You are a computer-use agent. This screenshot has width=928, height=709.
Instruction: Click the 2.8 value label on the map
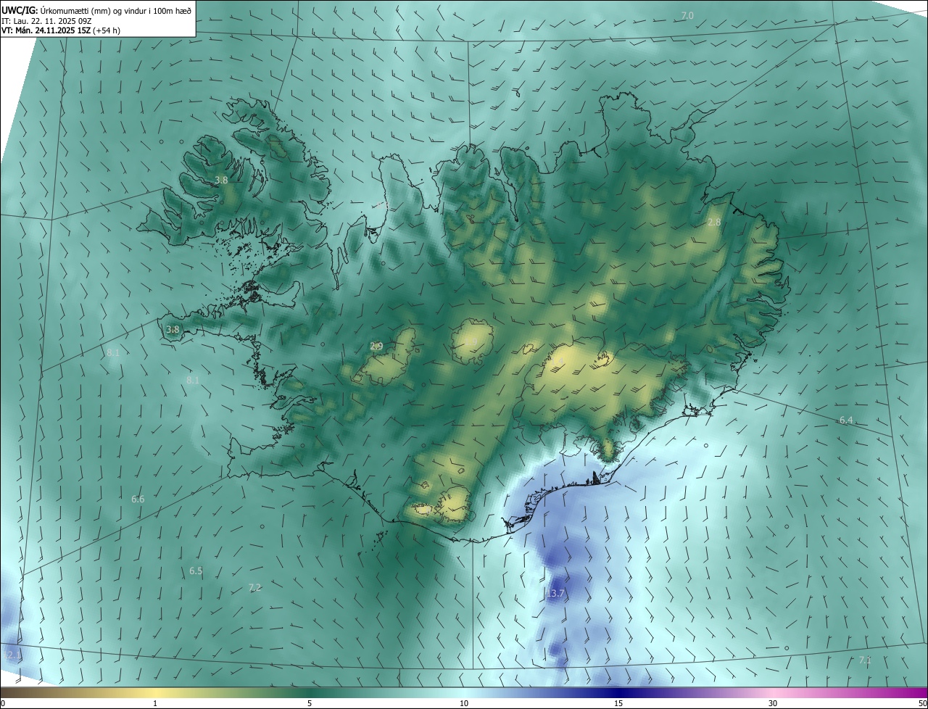click(714, 222)
